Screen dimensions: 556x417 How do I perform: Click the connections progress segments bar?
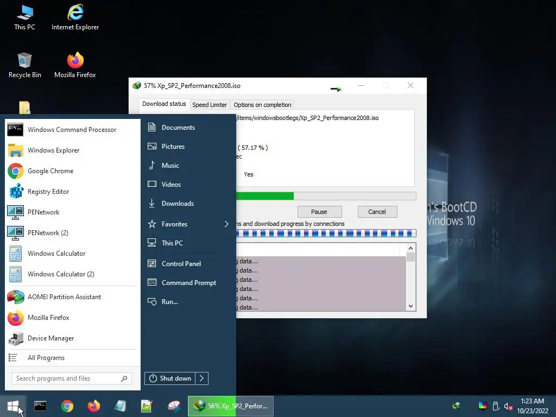point(326,233)
